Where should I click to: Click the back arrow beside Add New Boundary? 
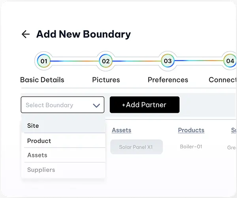click(x=26, y=34)
